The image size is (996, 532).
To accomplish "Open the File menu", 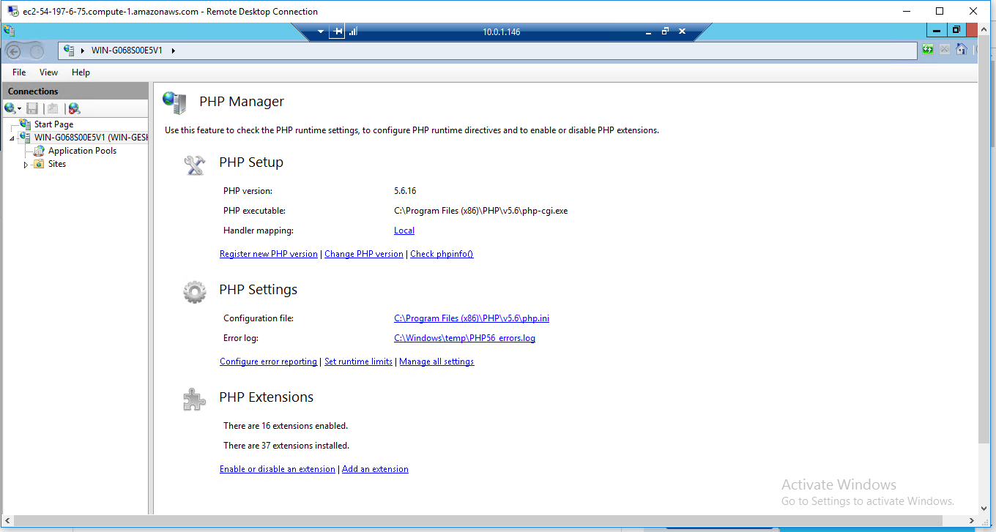I will [x=18, y=72].
